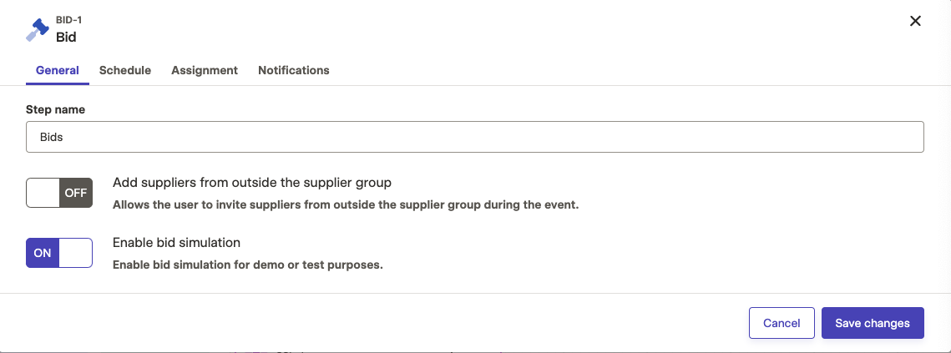Viewport: 951px width, 353px height.
Task: Click the ON label on simulation toggle
Action: coord(43,253)
